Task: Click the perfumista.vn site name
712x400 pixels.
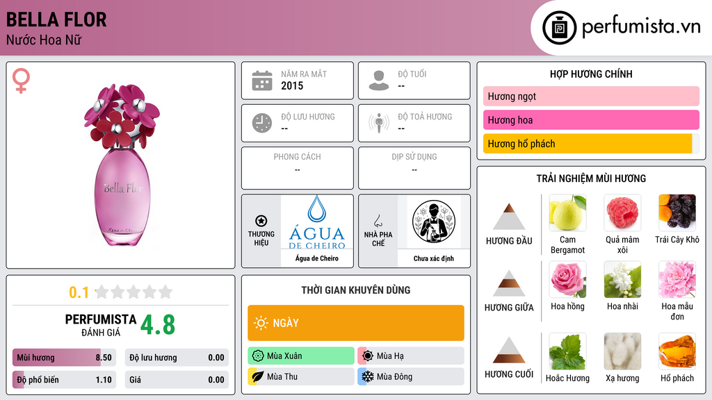Action: pyautogui.click(x=641, y=26)
